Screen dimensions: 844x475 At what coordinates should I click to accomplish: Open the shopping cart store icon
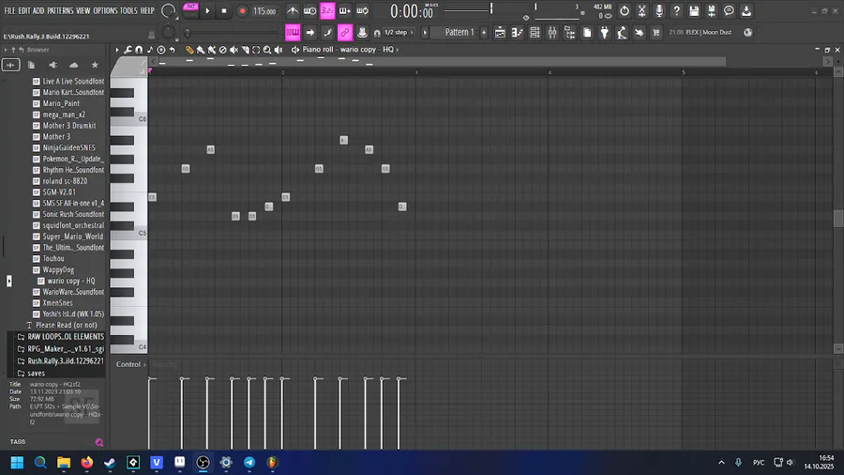pyautogui.click(x=656, y=32)
